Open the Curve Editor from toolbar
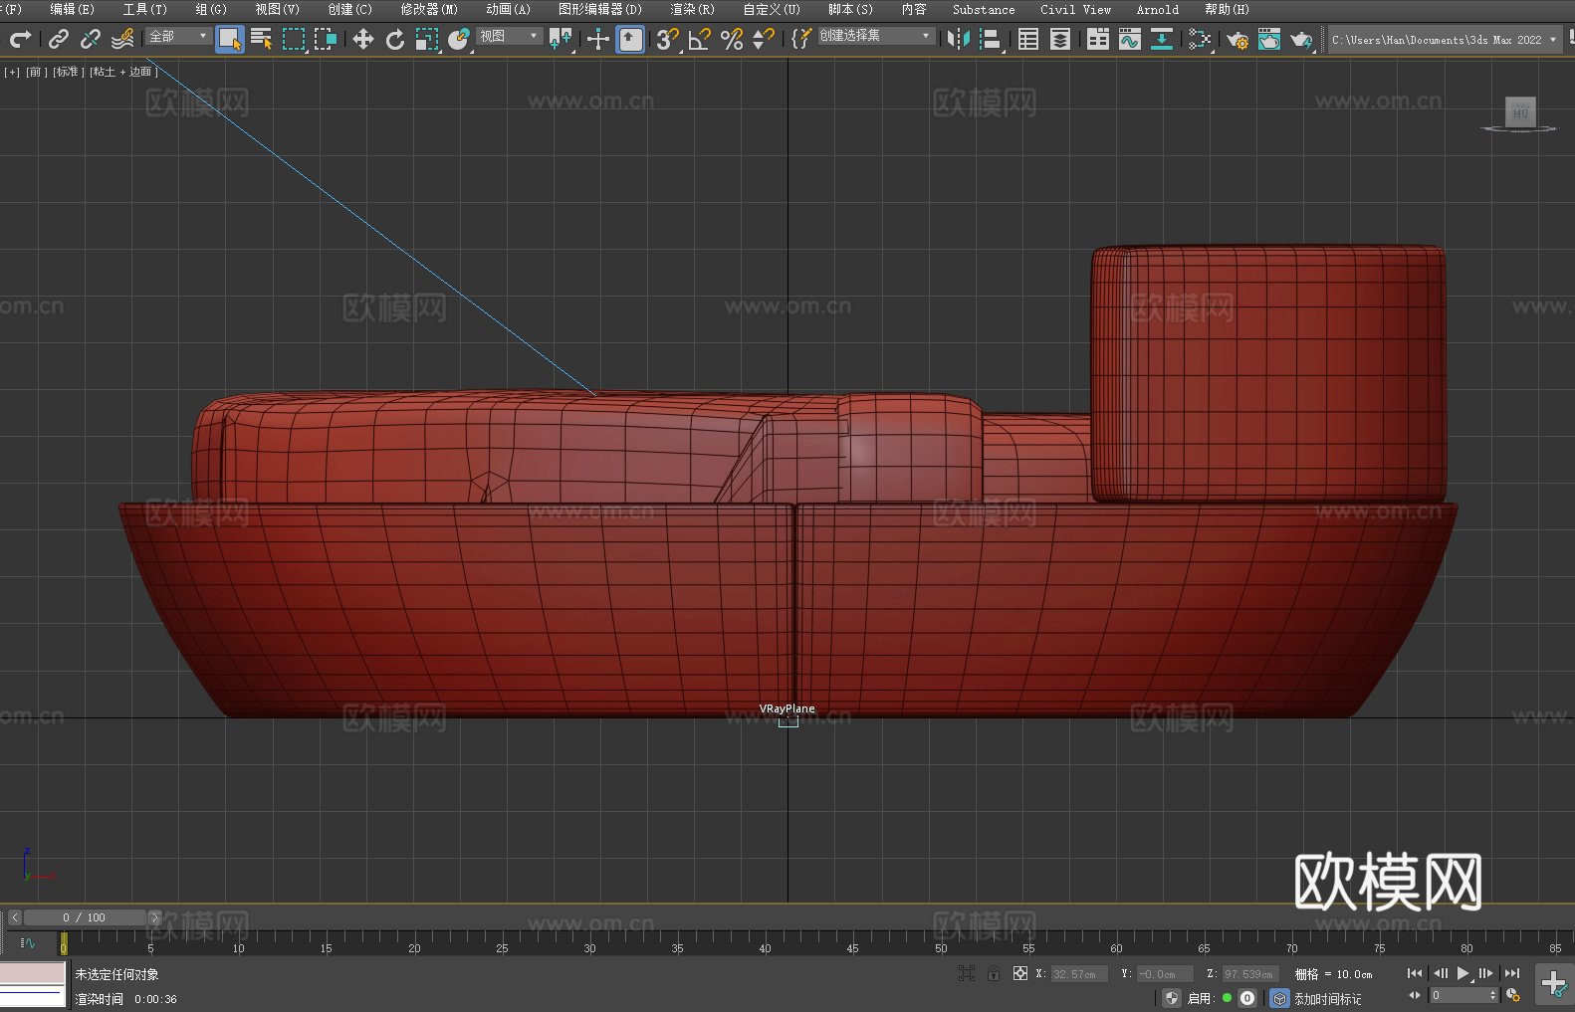Viewport: 1575px width, 1012px height. 1129,39
